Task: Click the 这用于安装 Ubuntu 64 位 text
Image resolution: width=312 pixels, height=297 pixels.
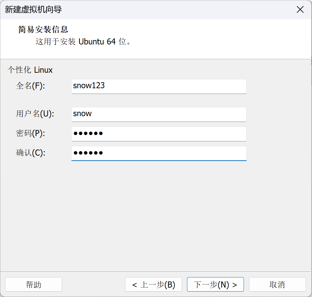Action: [83, 41]
